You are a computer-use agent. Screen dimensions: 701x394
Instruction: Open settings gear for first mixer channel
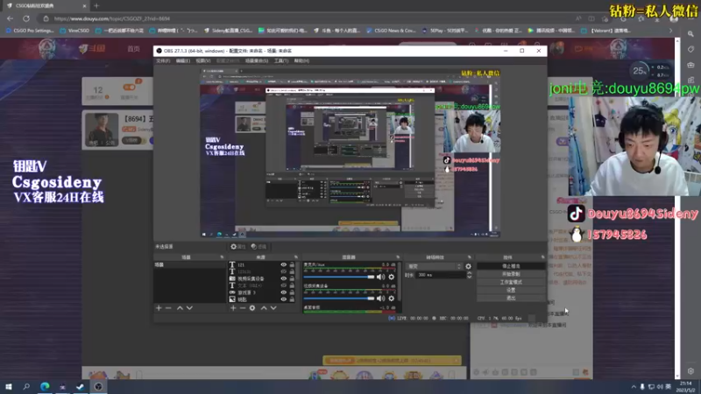point(392,277)
